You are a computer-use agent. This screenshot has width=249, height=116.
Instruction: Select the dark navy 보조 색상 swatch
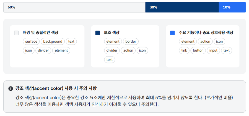(97, 33)
